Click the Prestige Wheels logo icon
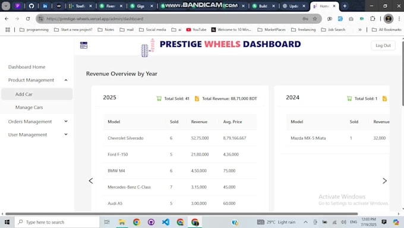Image resolution: width=404 pixels, height=228 pixels. tap(148, 47)
